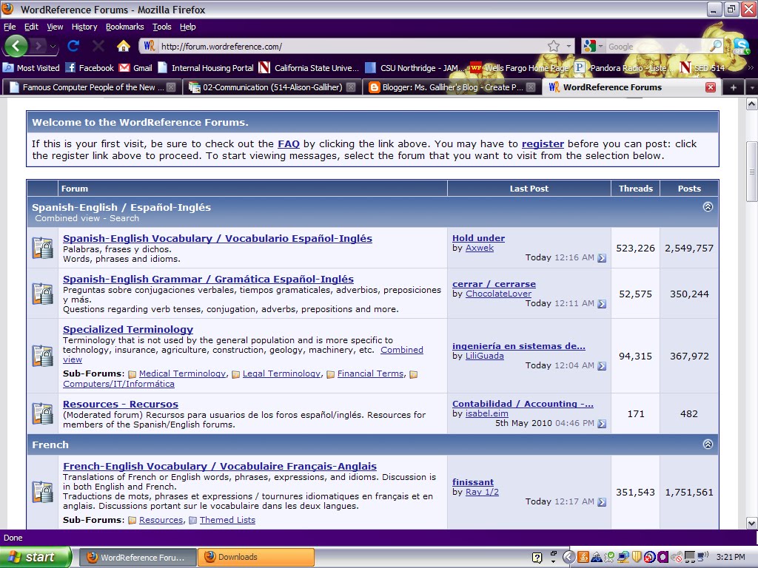The width and height of the screenshot is (758, 568).
Task: Go to last post icon for cerrar / cerrarse
Action: pyautogui.click(x=602, y=303)
